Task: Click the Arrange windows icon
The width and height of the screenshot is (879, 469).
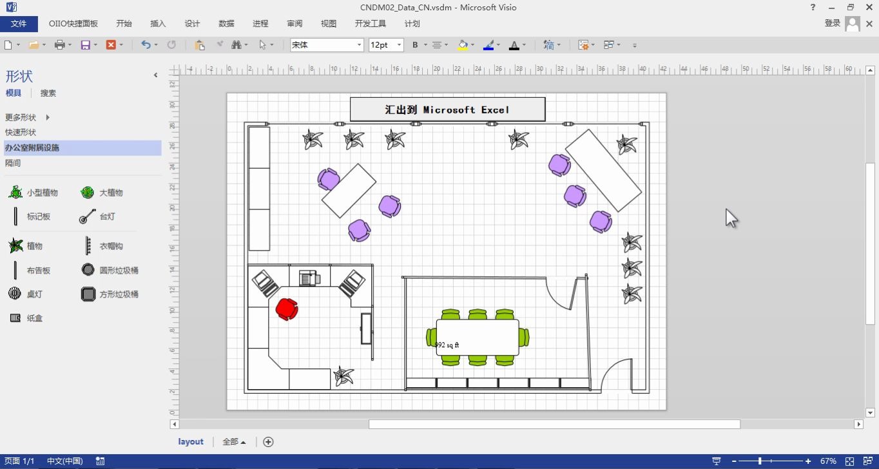Action: click(x=608, y=45)
